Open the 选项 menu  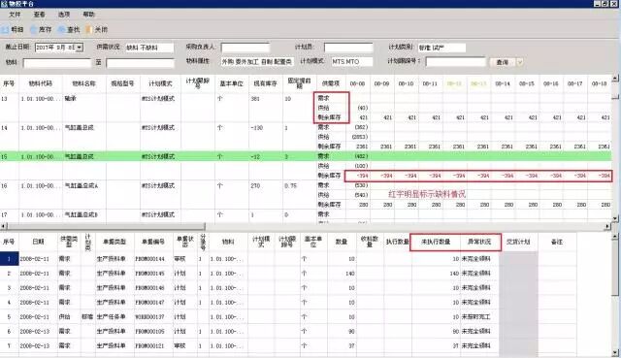[64, 15]
